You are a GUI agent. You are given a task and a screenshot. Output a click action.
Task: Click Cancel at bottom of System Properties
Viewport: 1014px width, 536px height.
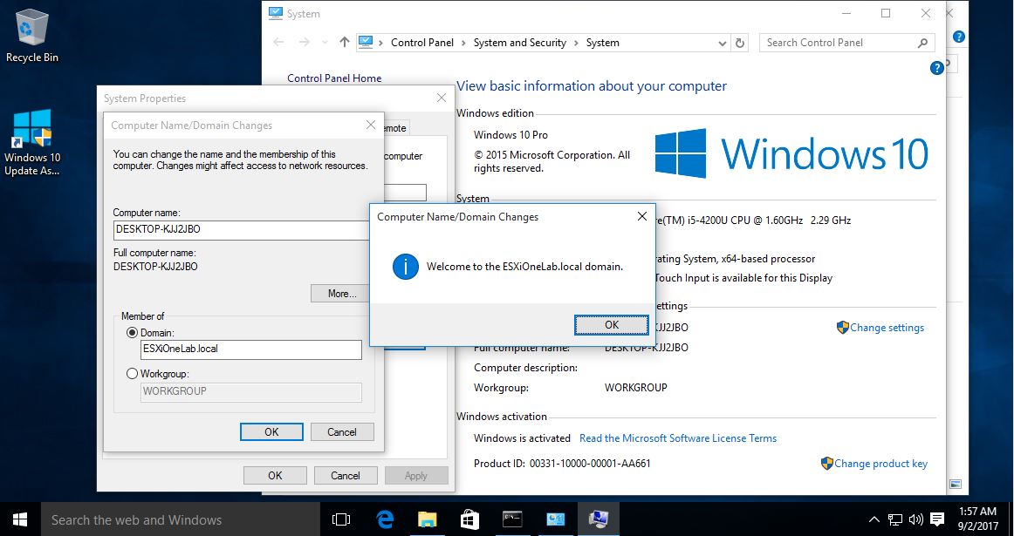click(x=346, y=475)
